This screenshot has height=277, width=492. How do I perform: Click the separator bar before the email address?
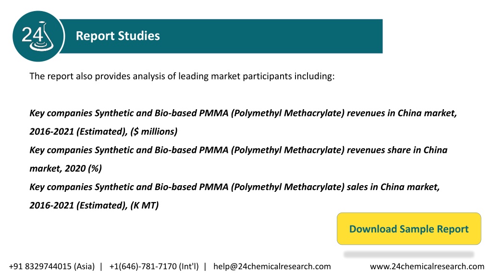205,266
